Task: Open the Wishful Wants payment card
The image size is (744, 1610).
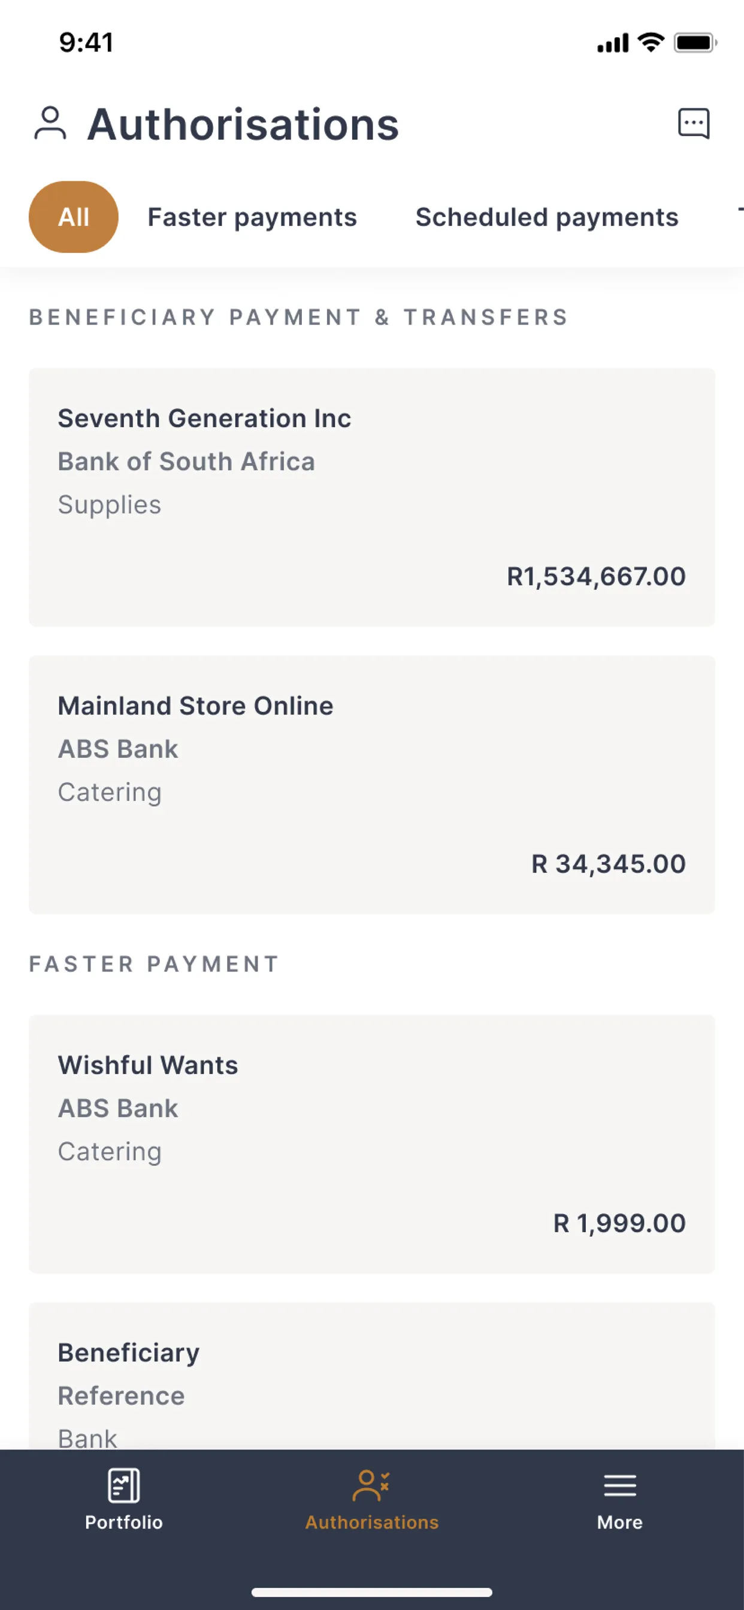Action: tap(372, 1144)
